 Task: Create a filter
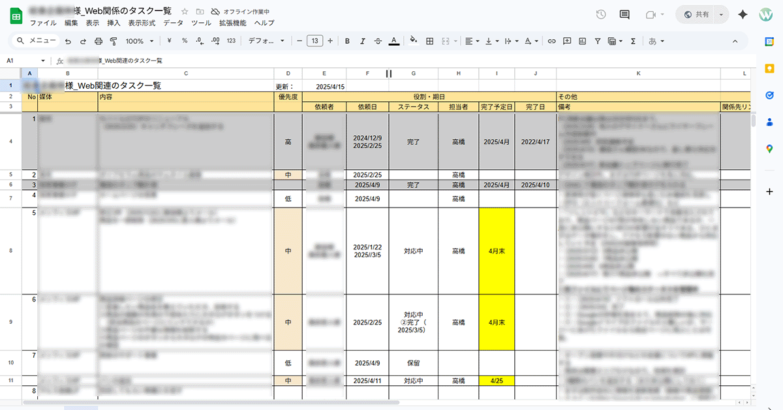[x=598, y=40]
